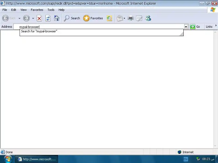Open the Edit menu
The width and height of the screenshot is (218, 163).
[14, 10]
